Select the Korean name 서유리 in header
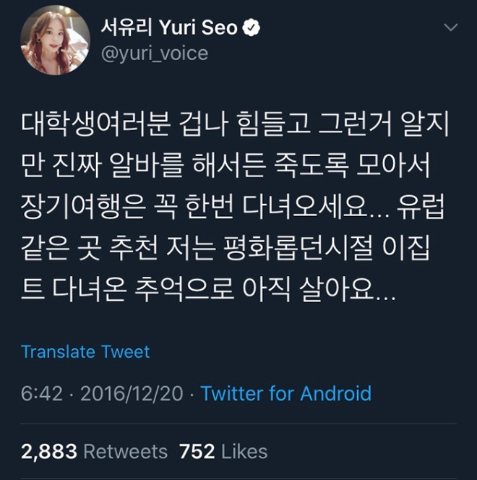Image resolution: width=477 pixels, height=480 pixels. click(126, 27)
